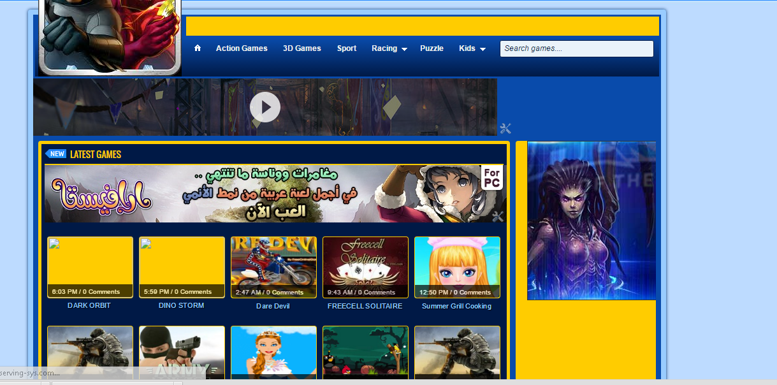Click the 0 Comments link under Dare Devil

[x=285, y=292]
